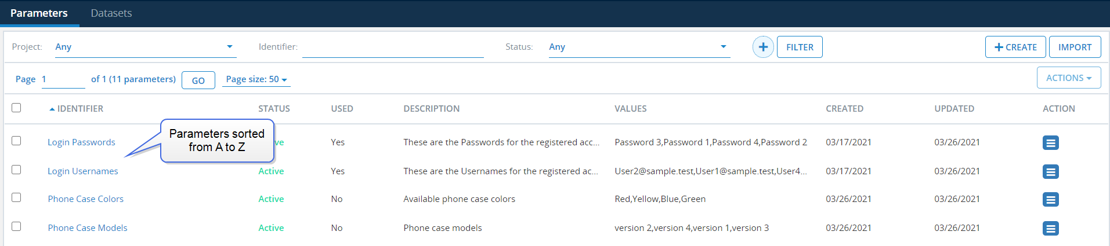The width and height of the screenshot is (1110, 246).
Task: Check the Phone Case Models row checkbox
Action: click(16, 226)
